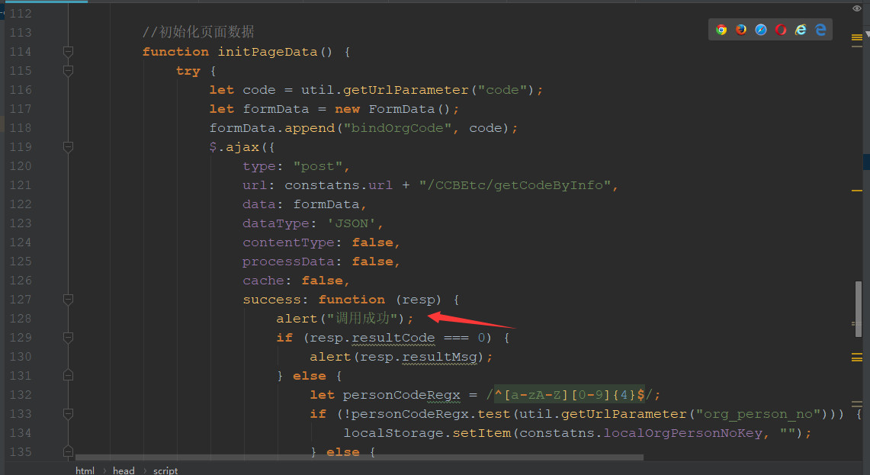The width and height of the screenshot is (870, 475).
Task: Open page in Safari browser icon
Action: coord(761,30)
